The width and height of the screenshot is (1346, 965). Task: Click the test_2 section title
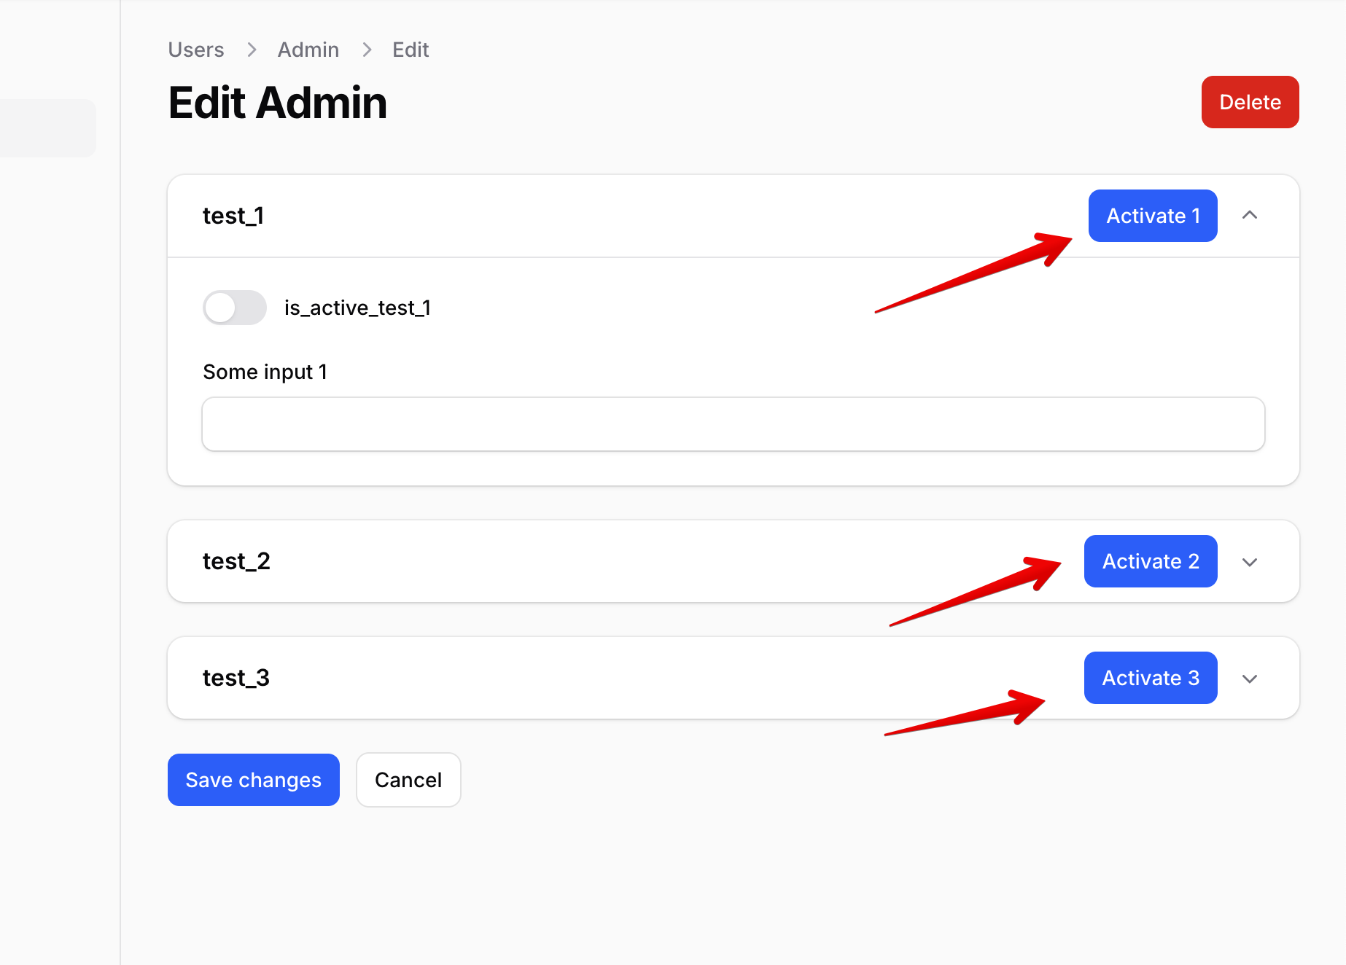(x=236, y=561)
